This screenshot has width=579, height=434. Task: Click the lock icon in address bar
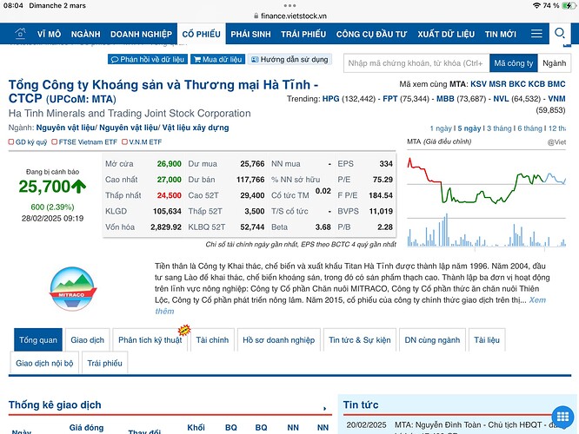point(256,16)
